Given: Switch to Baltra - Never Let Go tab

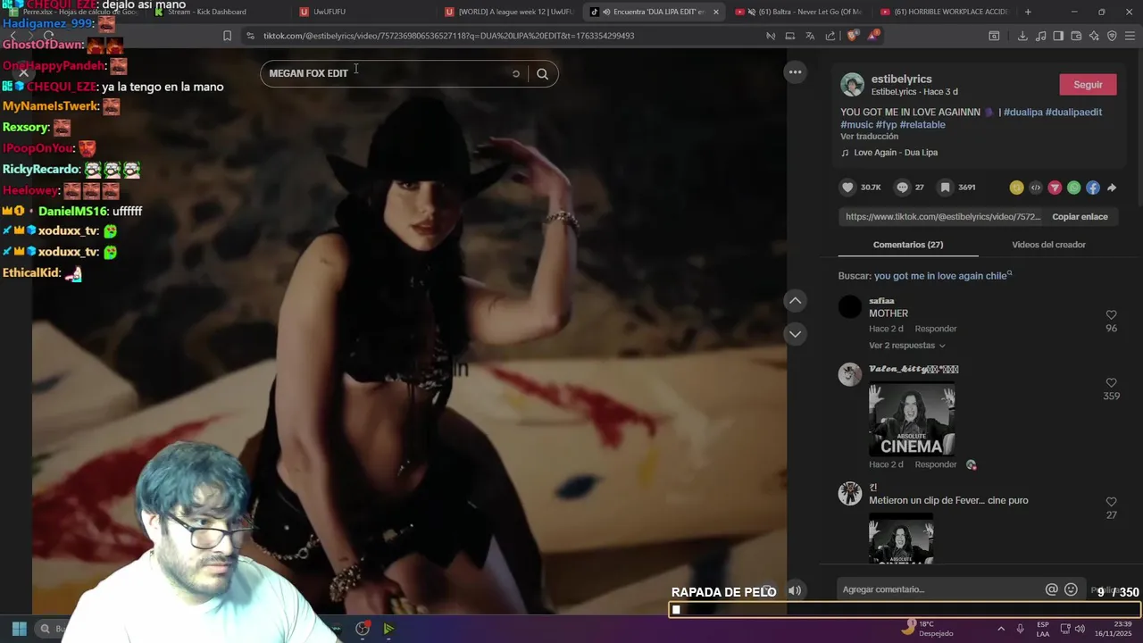Looking at the screenshot, I should pos(799,12).
